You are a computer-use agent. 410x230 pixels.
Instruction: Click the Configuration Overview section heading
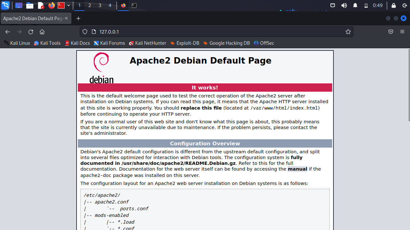click(x=205, y=143)
